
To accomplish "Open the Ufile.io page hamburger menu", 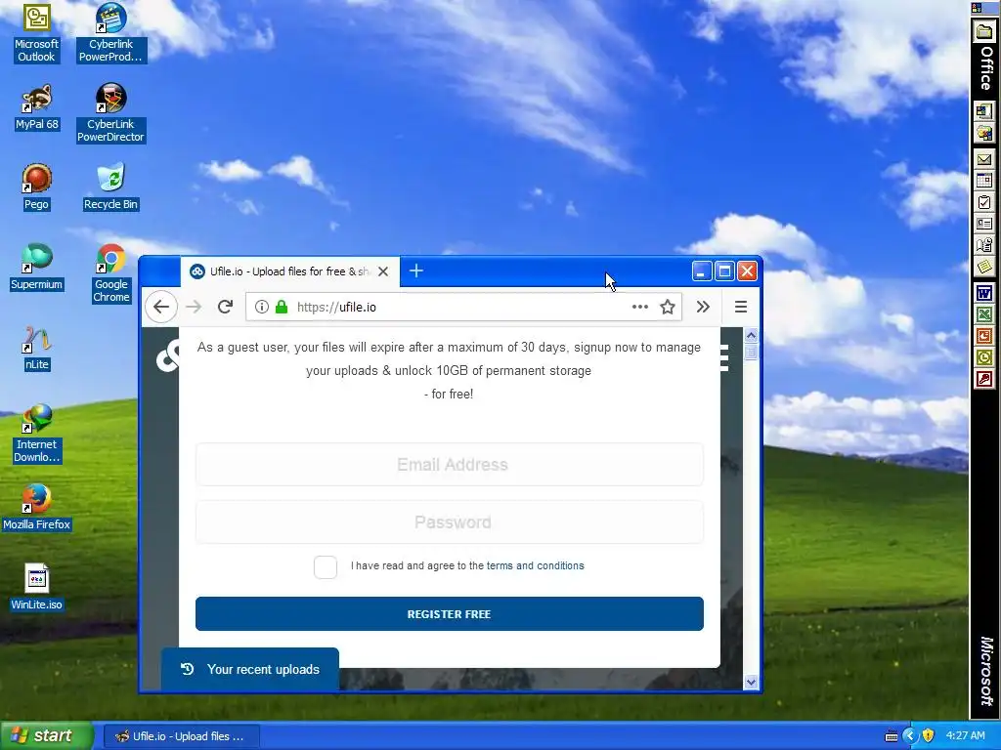I will [724, 357].
